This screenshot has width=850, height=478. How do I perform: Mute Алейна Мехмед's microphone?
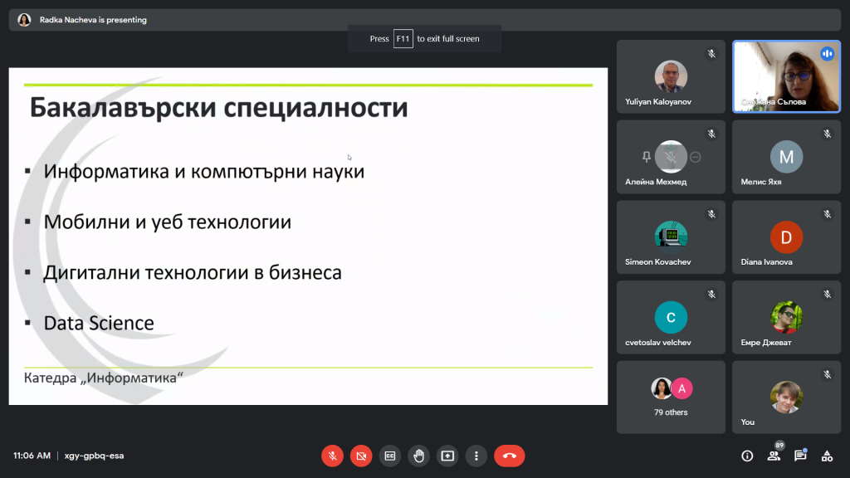671,157
